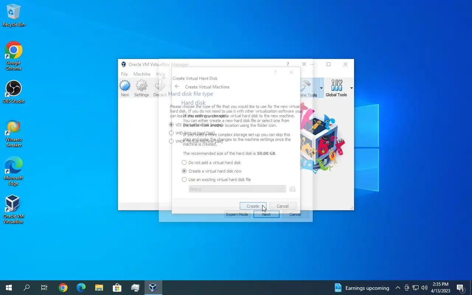Click the Discard toolbar icon
The width and height of the screenshot is (472, 295).
point(160,88)
